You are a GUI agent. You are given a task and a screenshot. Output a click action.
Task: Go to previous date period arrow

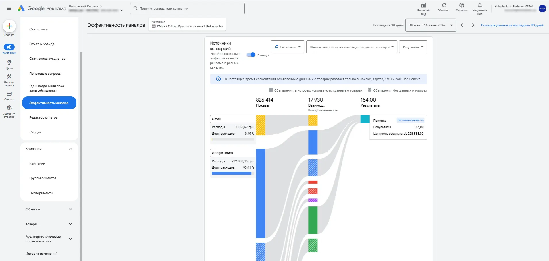point(462,25)
